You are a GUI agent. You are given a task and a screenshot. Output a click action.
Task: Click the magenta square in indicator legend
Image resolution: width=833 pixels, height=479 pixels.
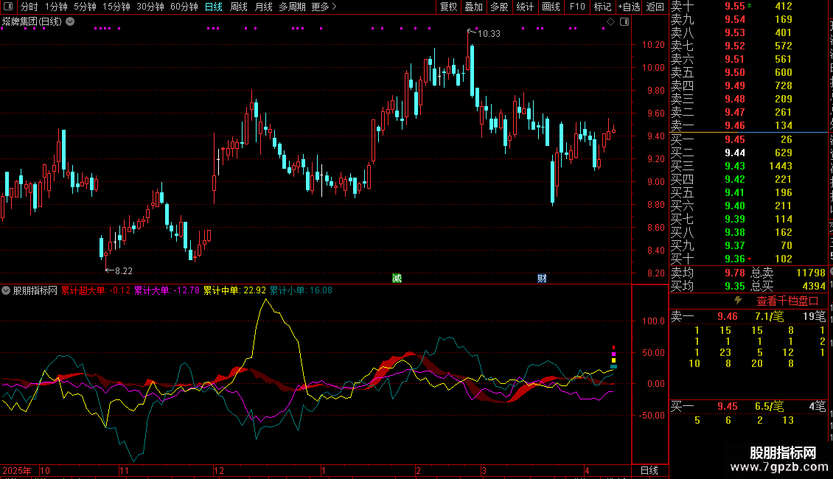click(613, 354)
